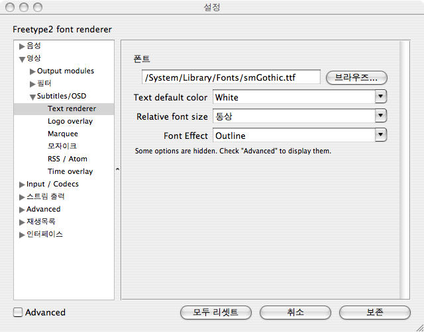
Task: Open the Marquee settings item
Action: [63, 134]
